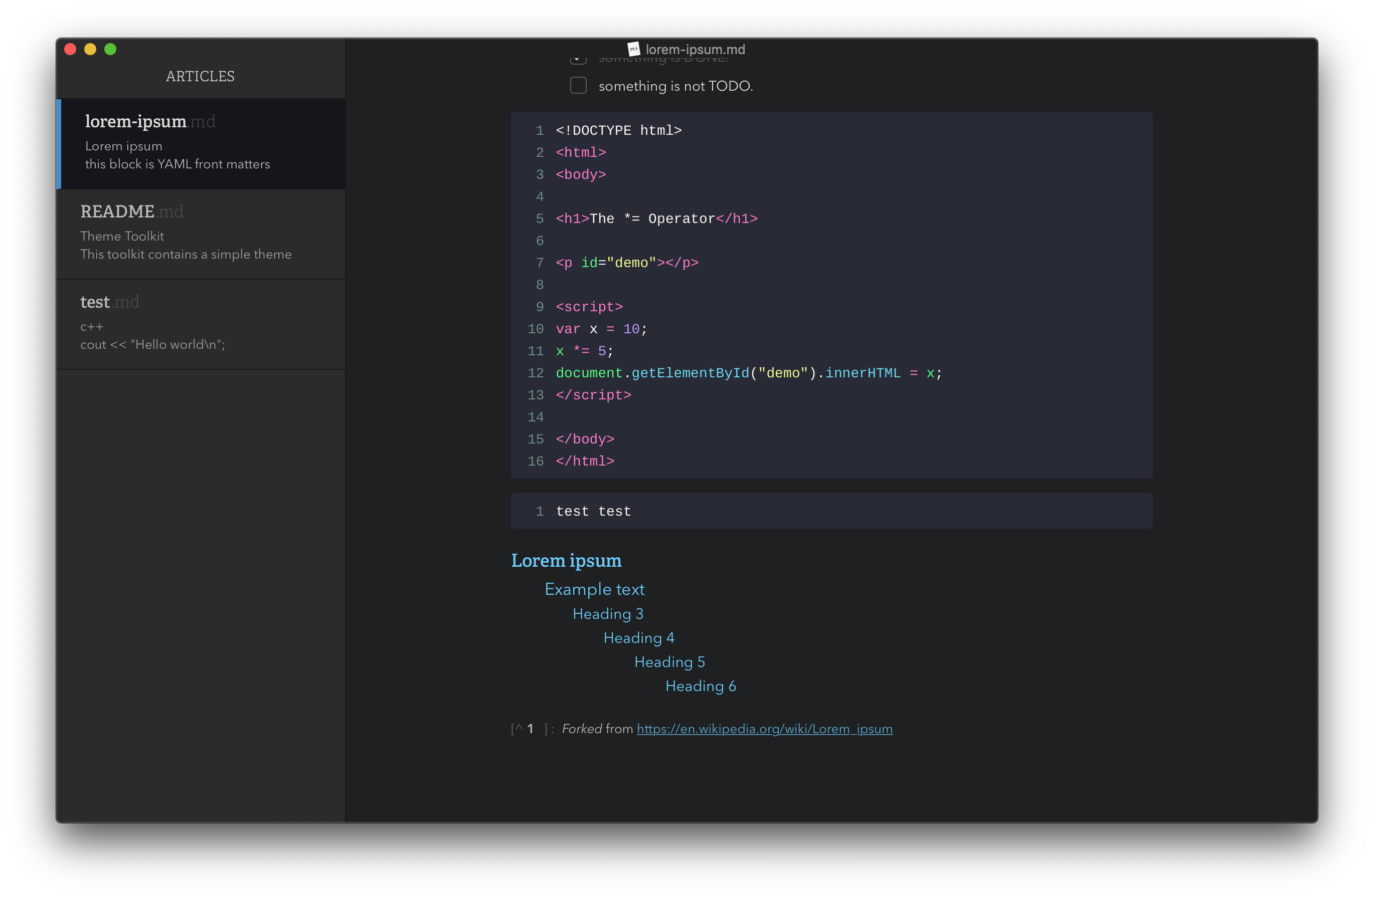
Task: Click the green fullscreen window button
Action: click(110, 49)
